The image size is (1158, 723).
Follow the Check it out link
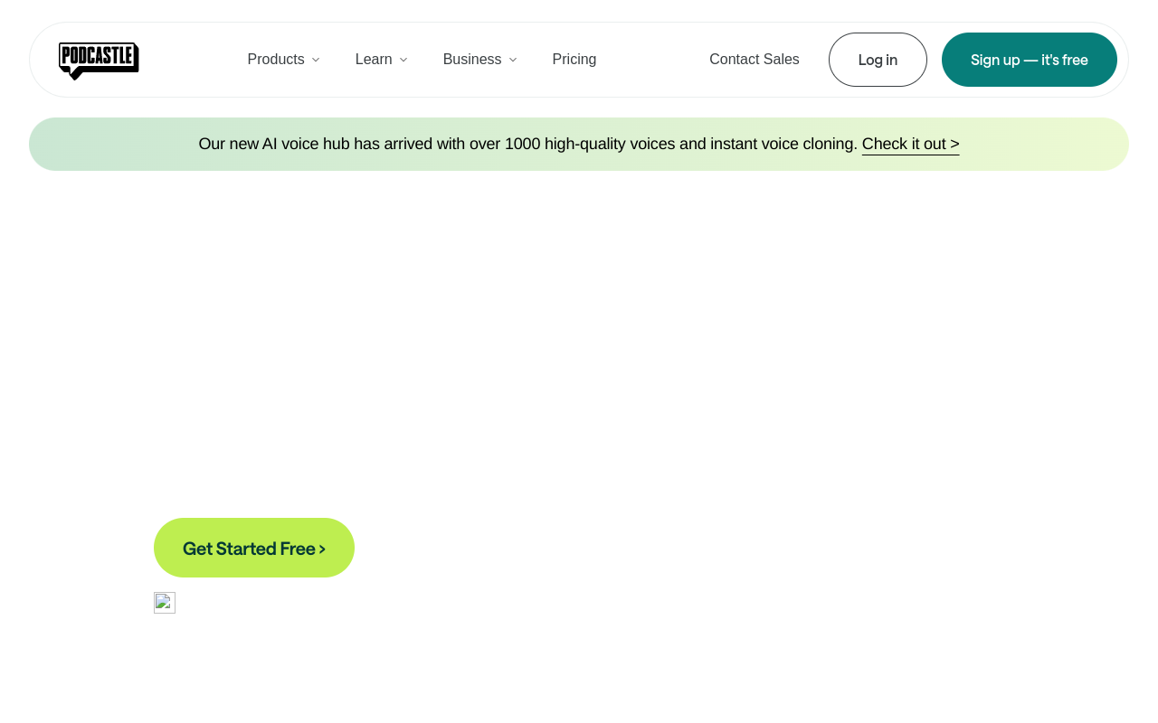(x=905, y=144)
